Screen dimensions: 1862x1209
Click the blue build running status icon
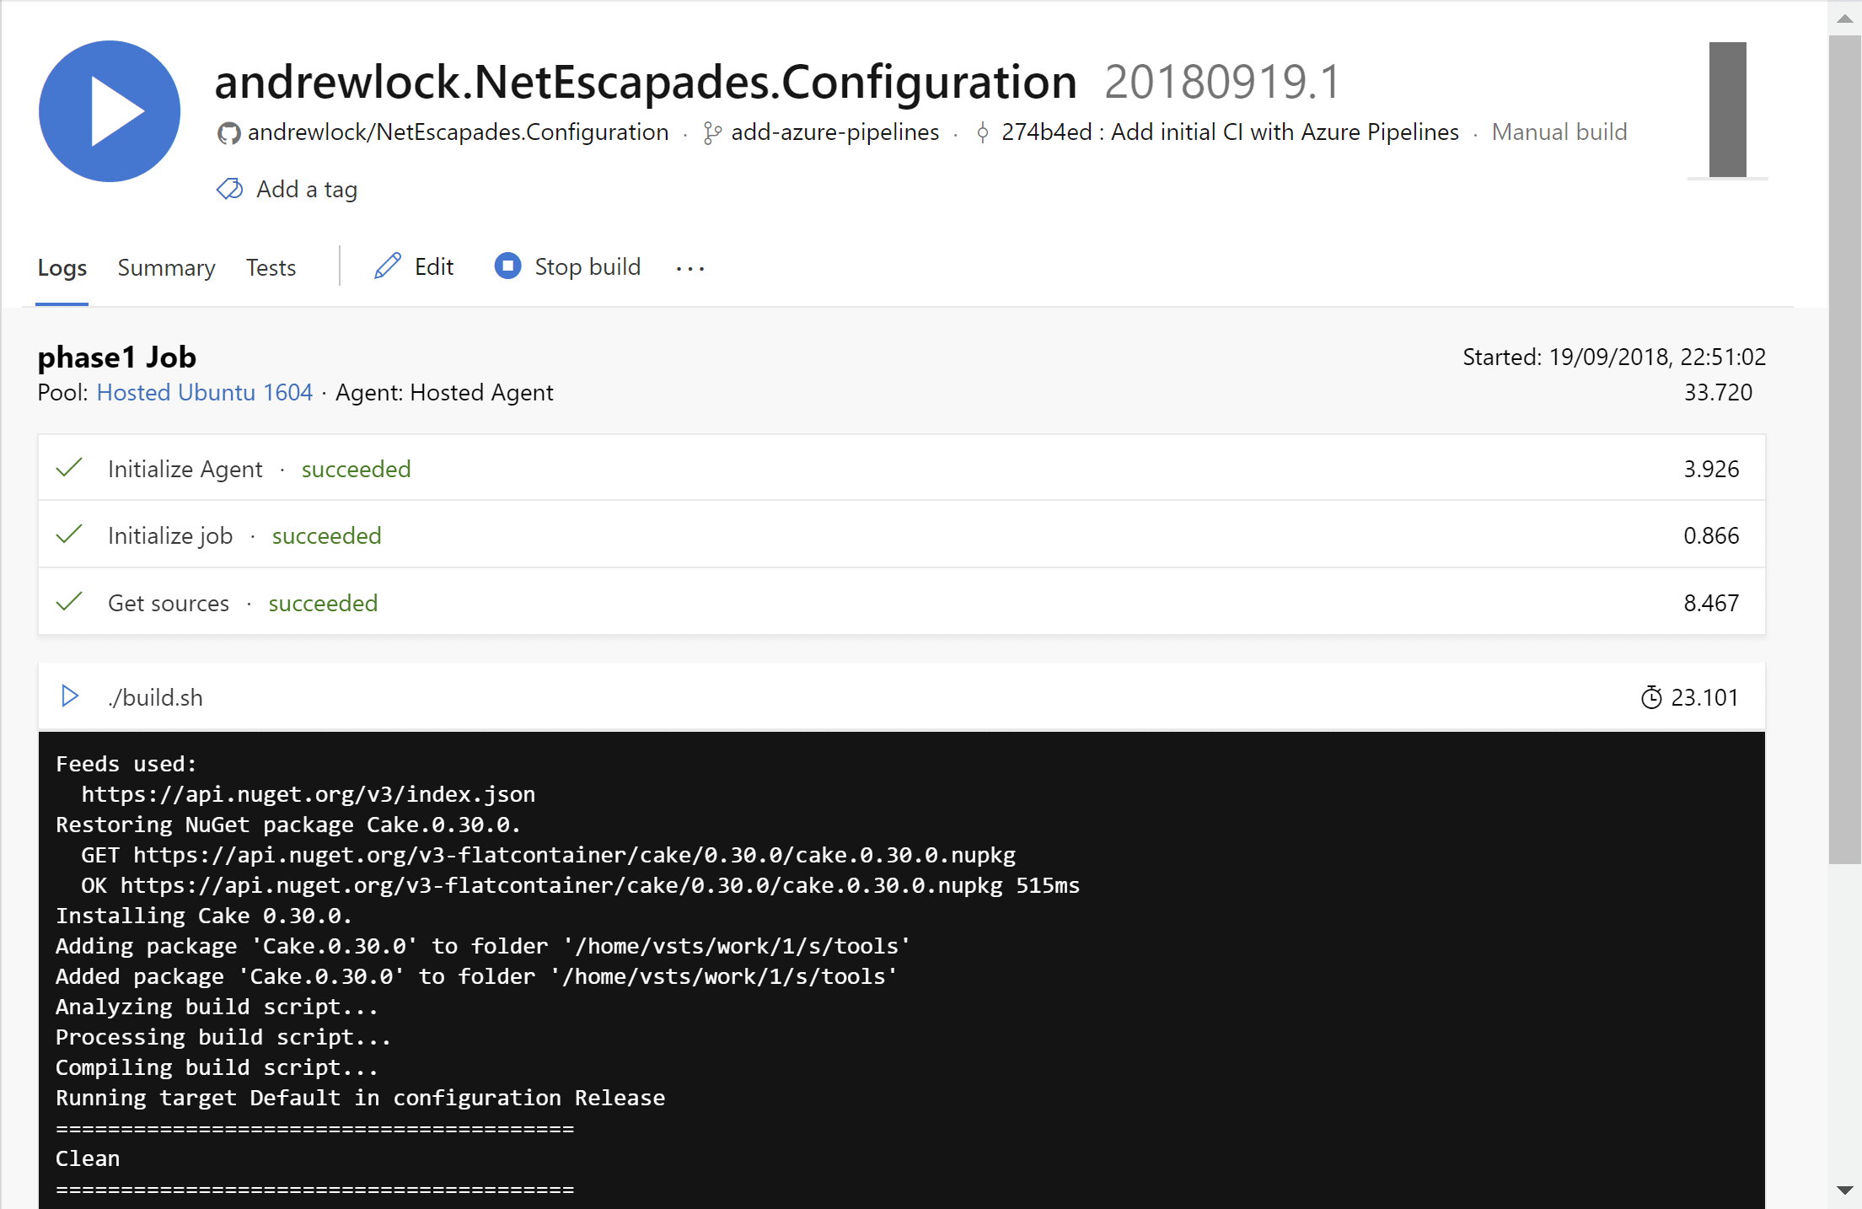110,111
